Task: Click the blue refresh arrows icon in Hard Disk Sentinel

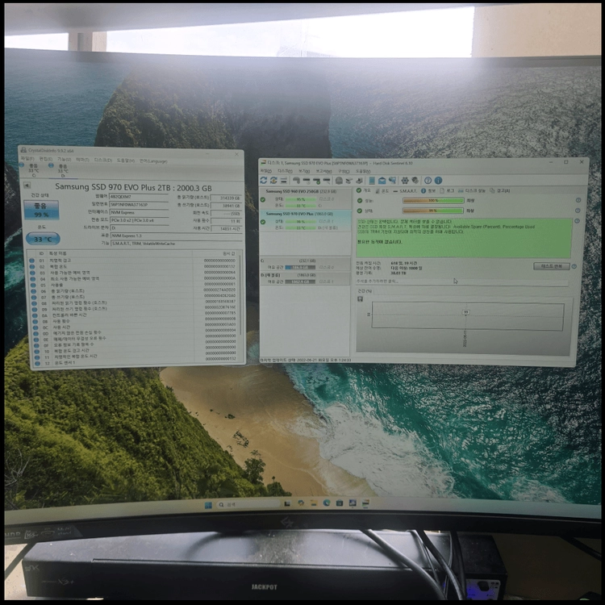Action: point(264,180)
